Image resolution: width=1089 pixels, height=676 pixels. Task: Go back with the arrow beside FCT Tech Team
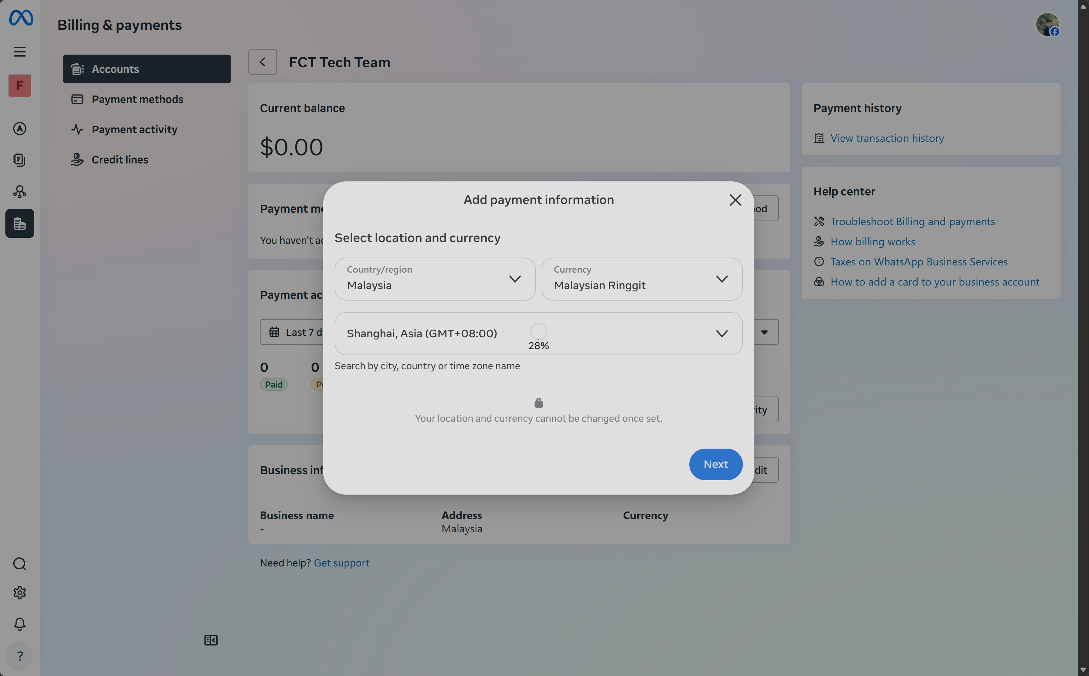262,62
